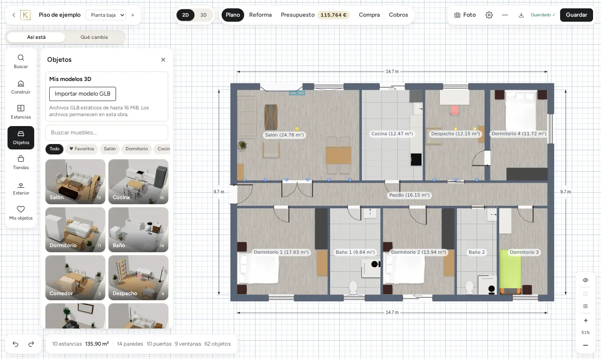The height and width of the screenshot is (359, 601).
Task: Open the Construir build tool
Action: (x=21, y=87)
